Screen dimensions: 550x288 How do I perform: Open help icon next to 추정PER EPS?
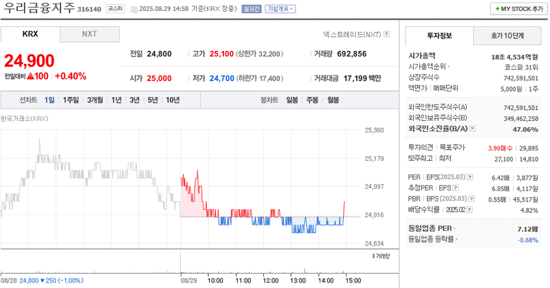456,188
